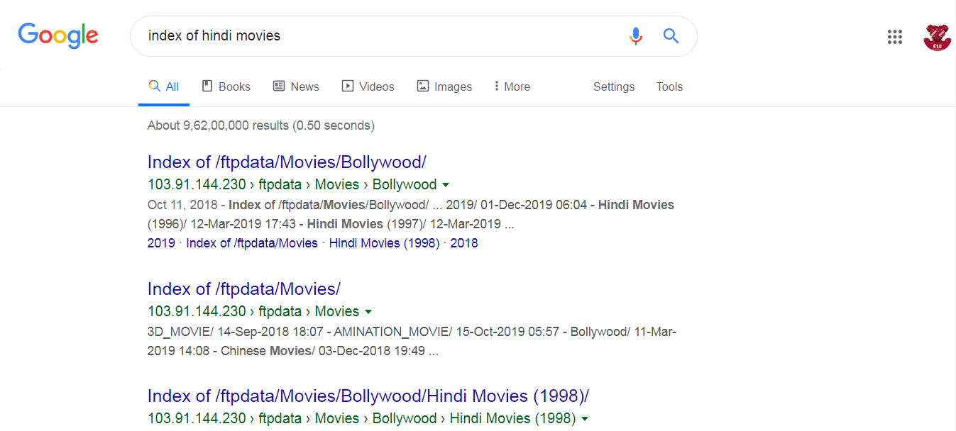Switch to the News results tab

(296, 86)
